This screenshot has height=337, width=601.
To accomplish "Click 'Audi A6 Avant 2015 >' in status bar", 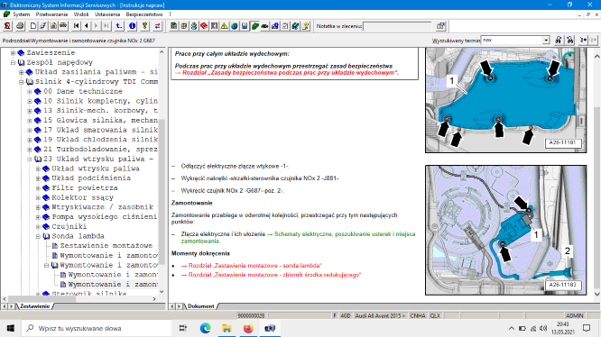I will click(380, 315).
